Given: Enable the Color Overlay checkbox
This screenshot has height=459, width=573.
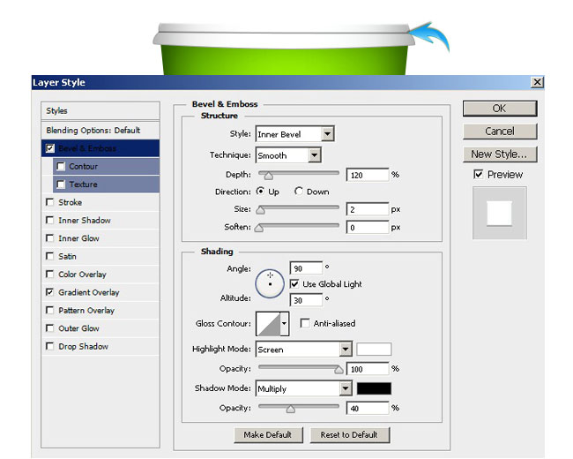Looking at the screenshot, I should [x=49, y=274].
